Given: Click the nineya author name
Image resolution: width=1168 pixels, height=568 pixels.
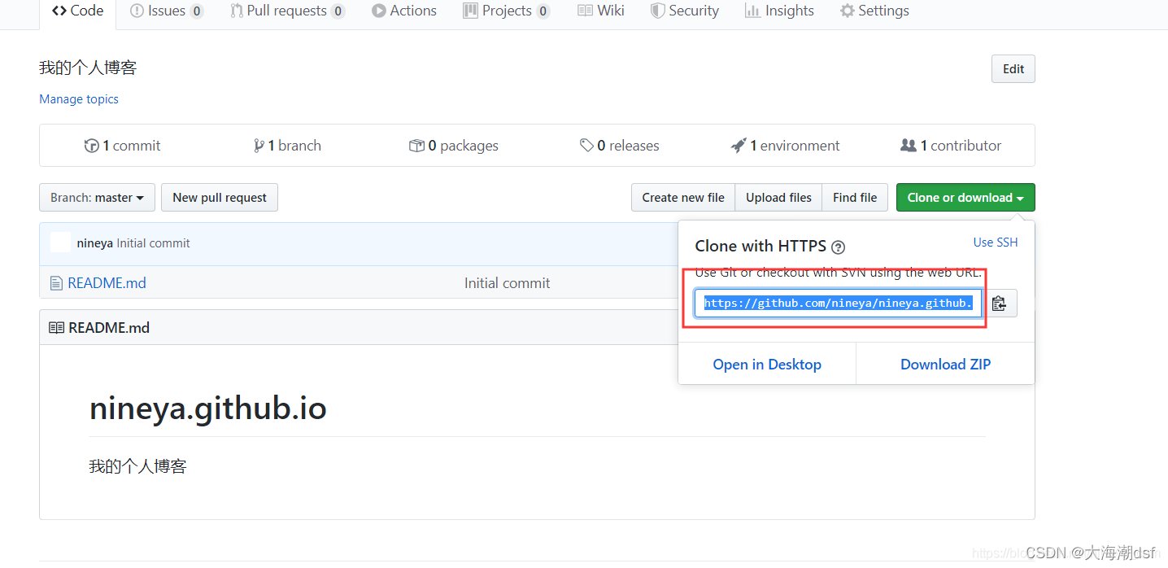Looking at the screenshot, I should click(95, 243).
